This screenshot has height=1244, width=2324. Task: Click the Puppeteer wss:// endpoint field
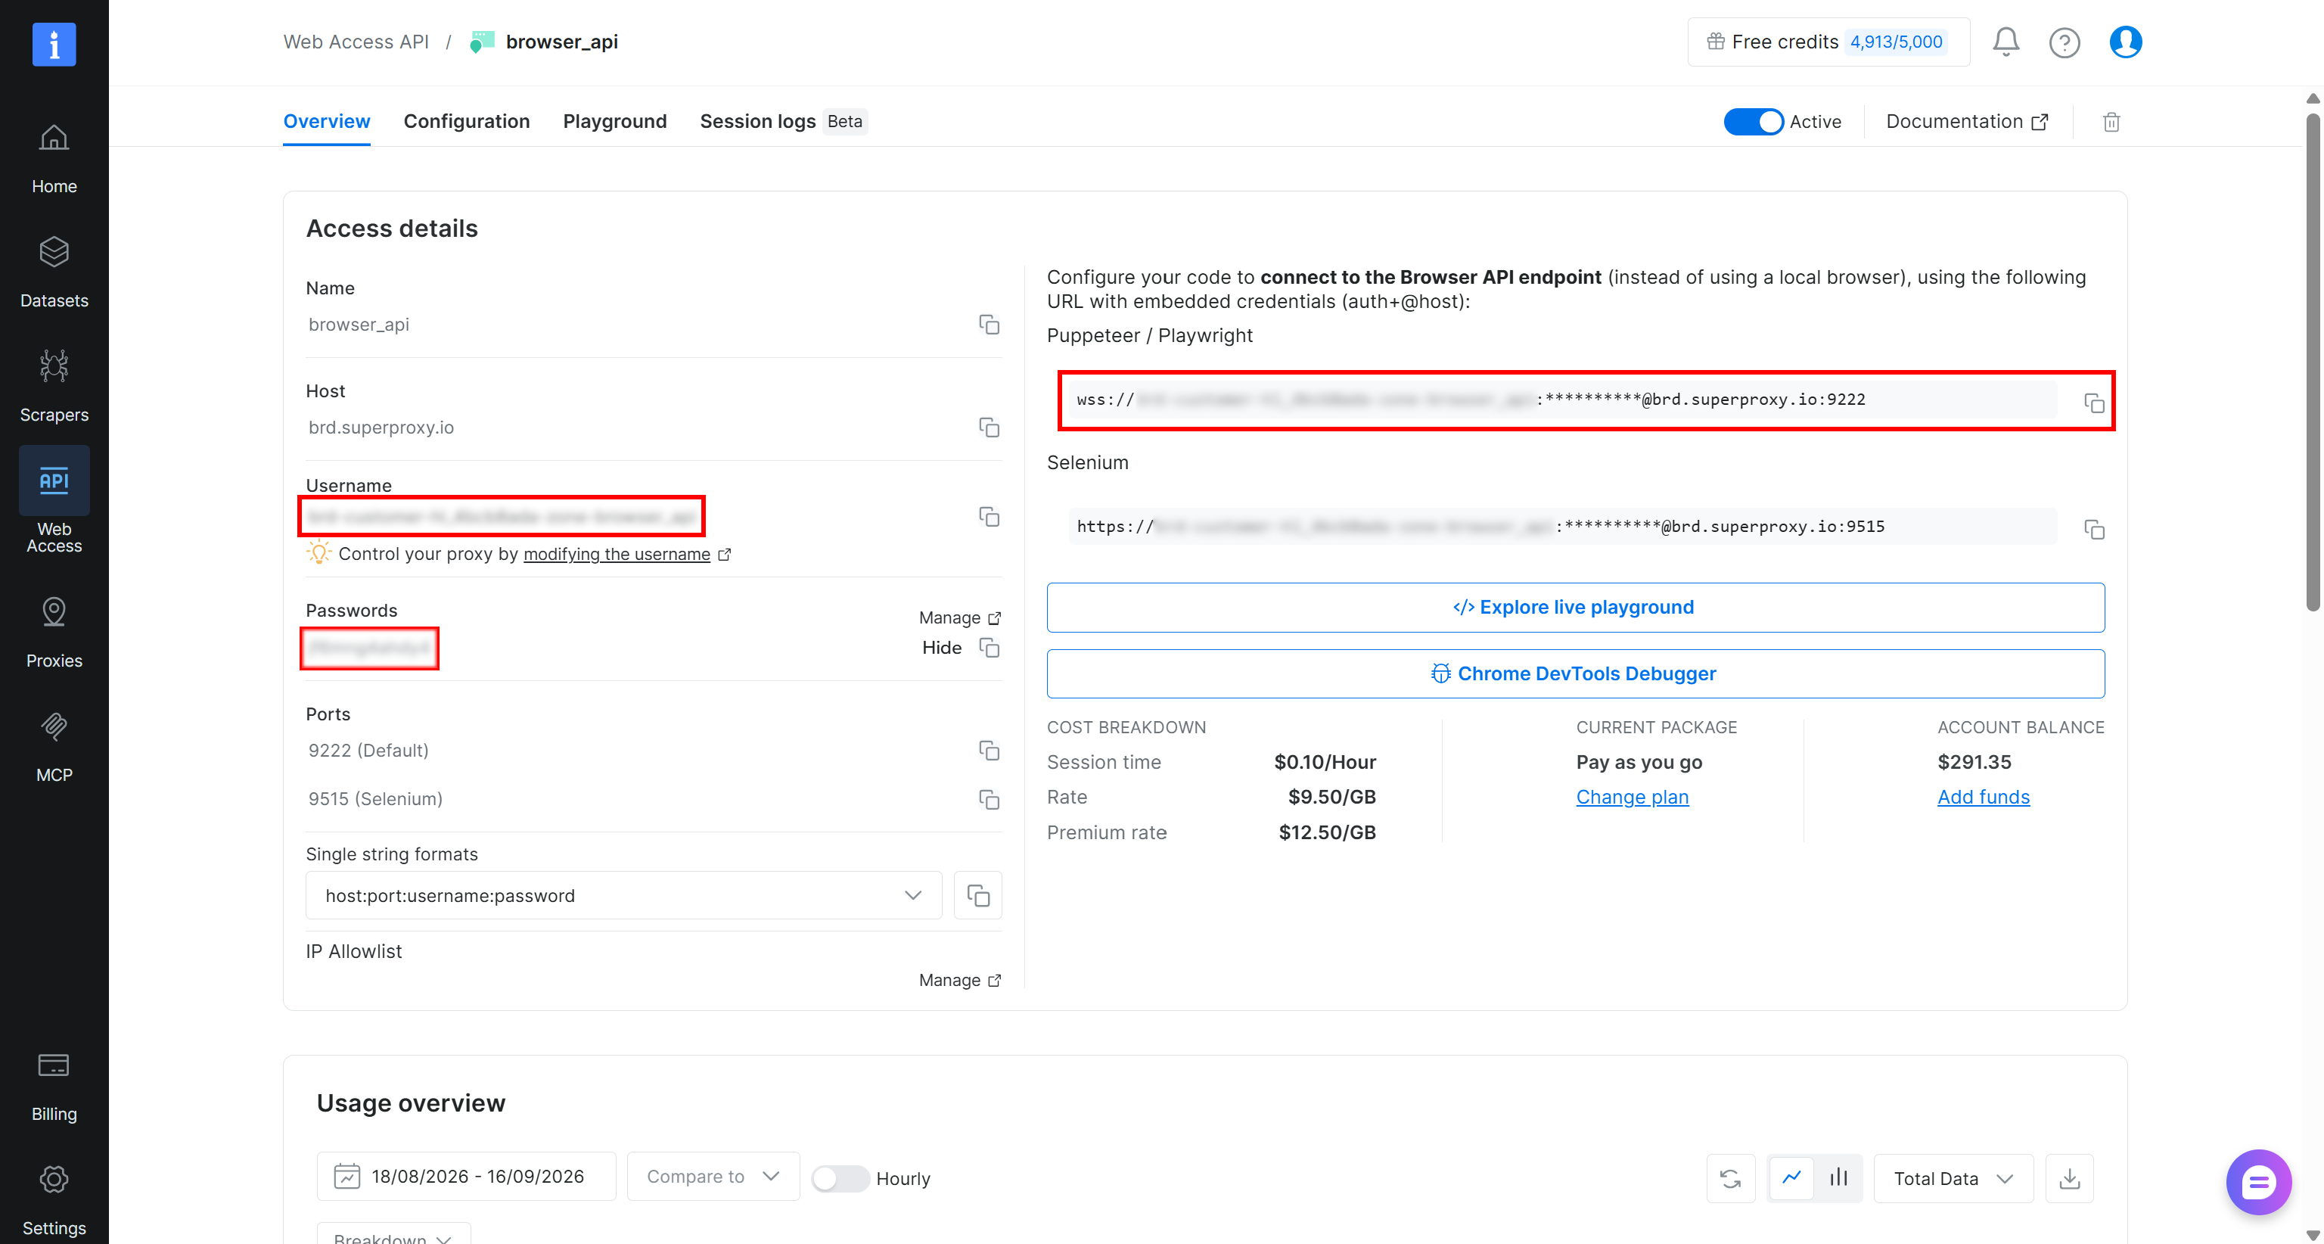coord(1564,400)
